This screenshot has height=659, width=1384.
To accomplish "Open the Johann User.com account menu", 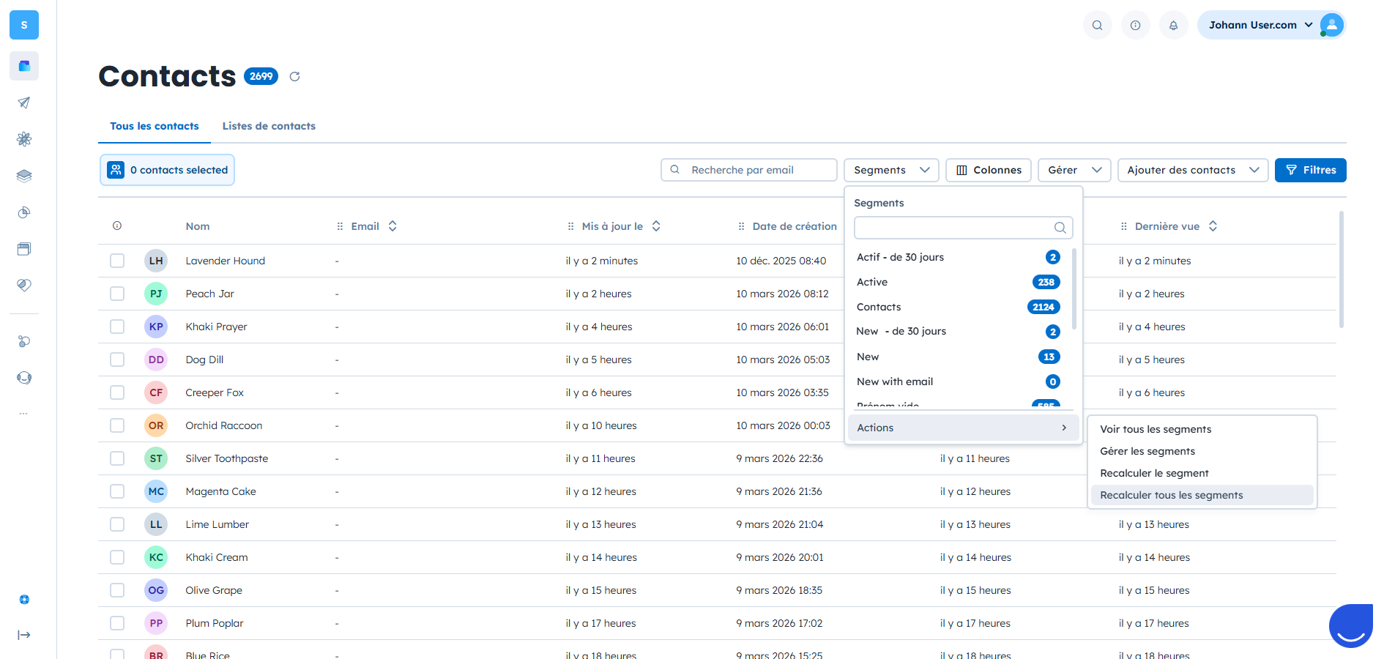I will tap(1271, 25).
